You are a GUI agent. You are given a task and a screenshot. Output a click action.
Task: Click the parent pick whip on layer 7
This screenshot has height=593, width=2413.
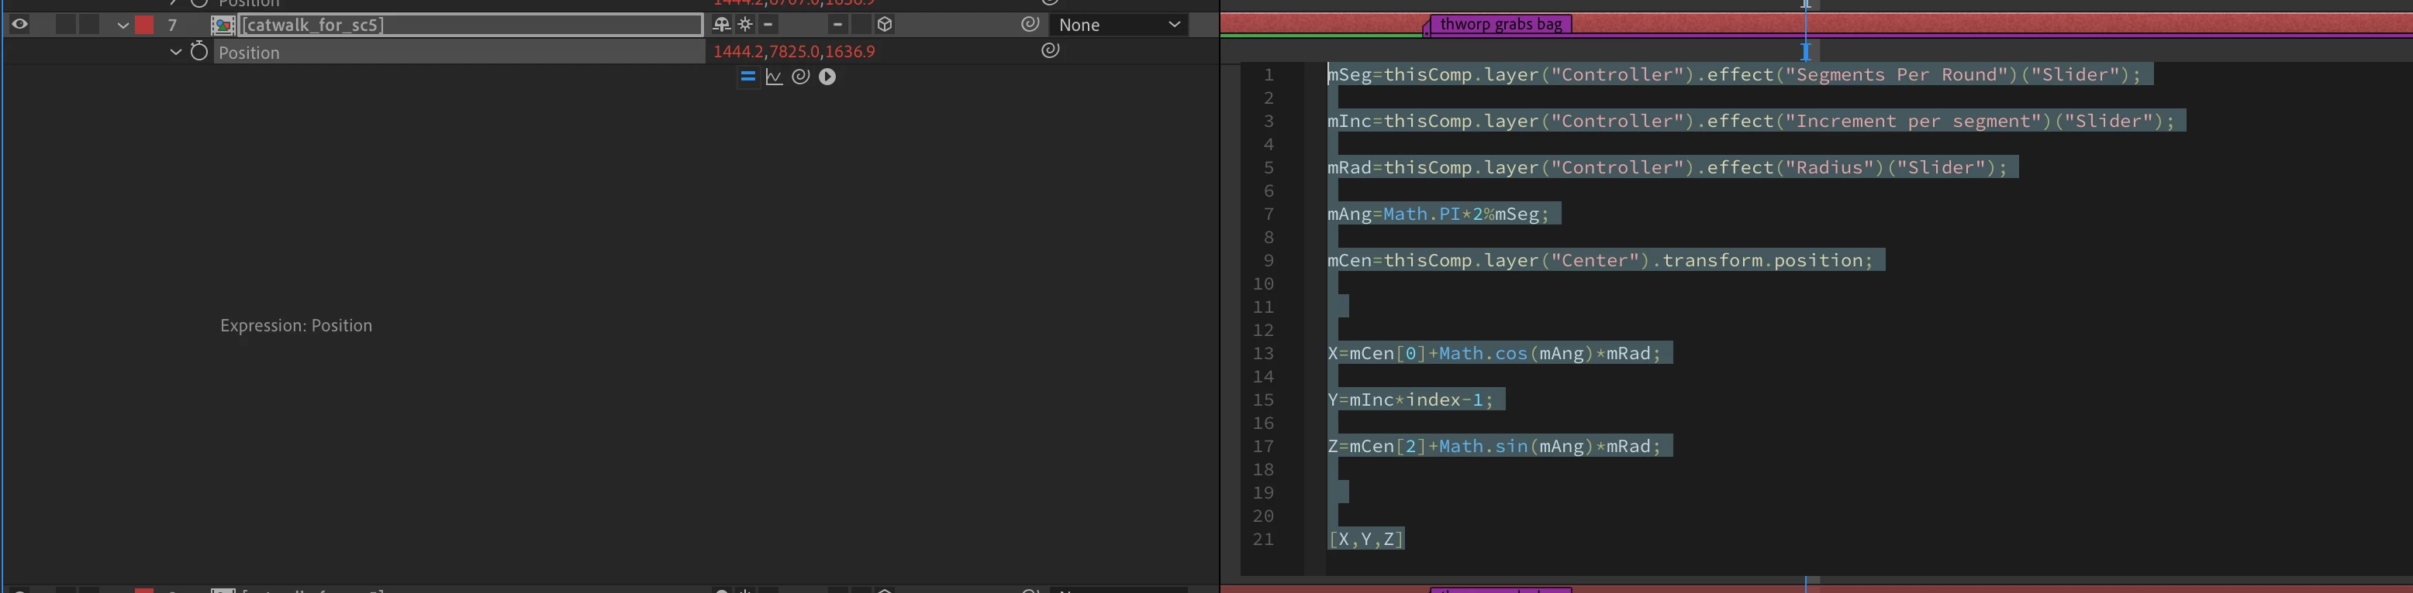click(x=1030, y=24)
